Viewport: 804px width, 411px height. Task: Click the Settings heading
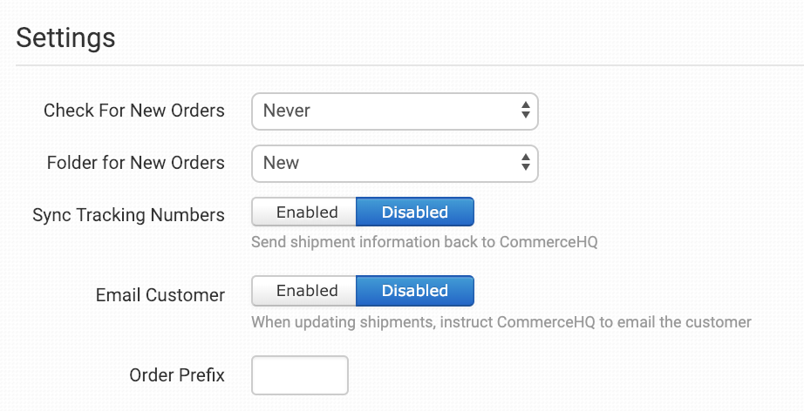click(x=66, y=38)
